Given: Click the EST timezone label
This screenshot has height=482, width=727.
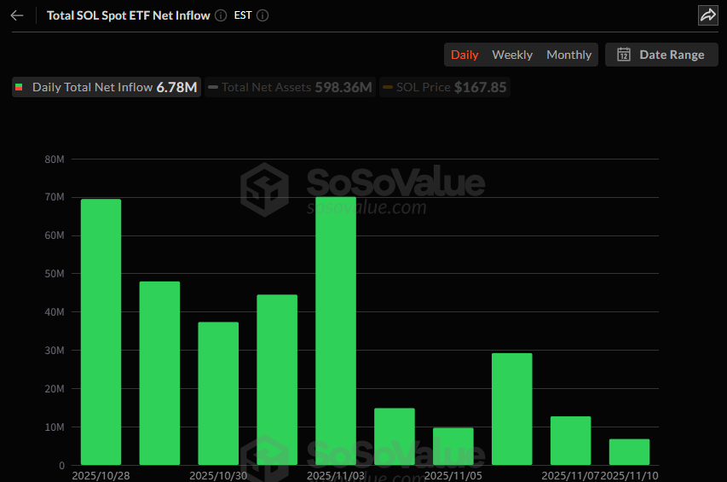Looking at the screenshot, I should pos(243,15).
